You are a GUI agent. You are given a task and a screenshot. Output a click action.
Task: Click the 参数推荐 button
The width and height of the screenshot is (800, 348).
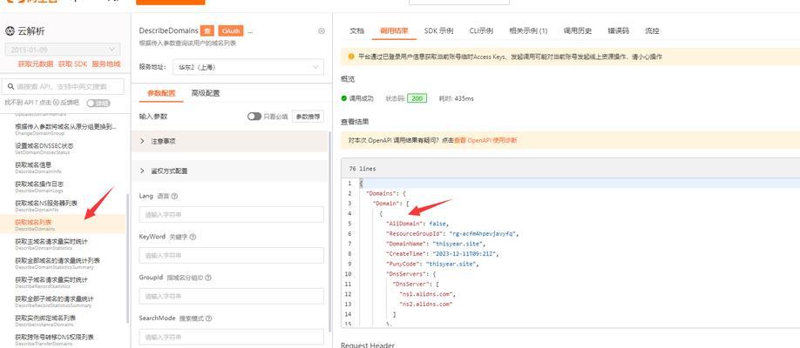coord(308,117)
